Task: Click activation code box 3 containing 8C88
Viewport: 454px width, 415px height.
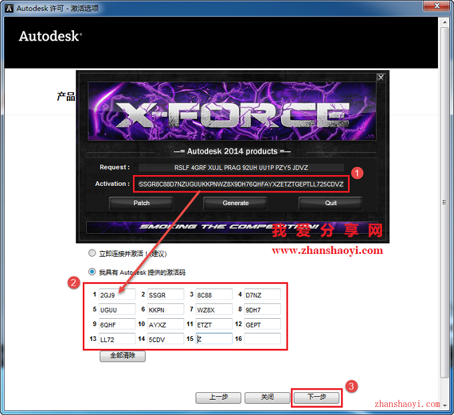Action: tap(214, 295)
